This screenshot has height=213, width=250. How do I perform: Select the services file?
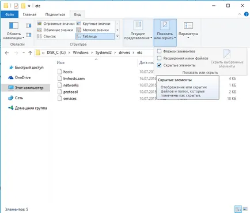click(x=70, y=99)
